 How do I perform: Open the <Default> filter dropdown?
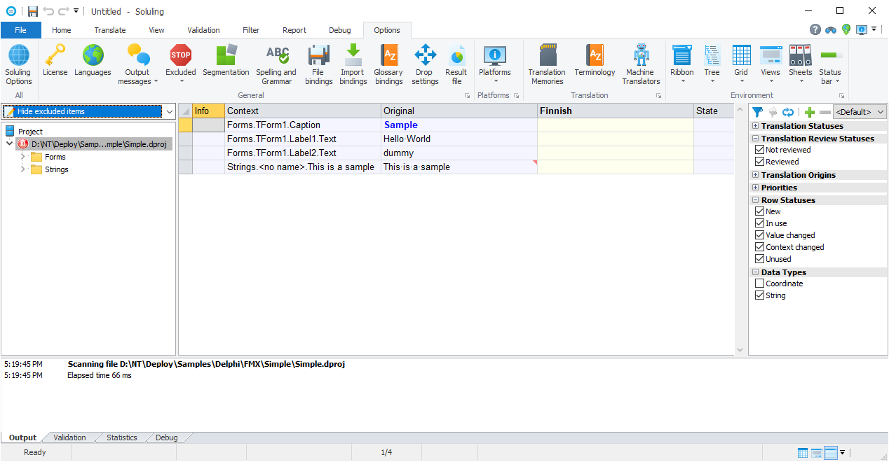pos(860,112)
